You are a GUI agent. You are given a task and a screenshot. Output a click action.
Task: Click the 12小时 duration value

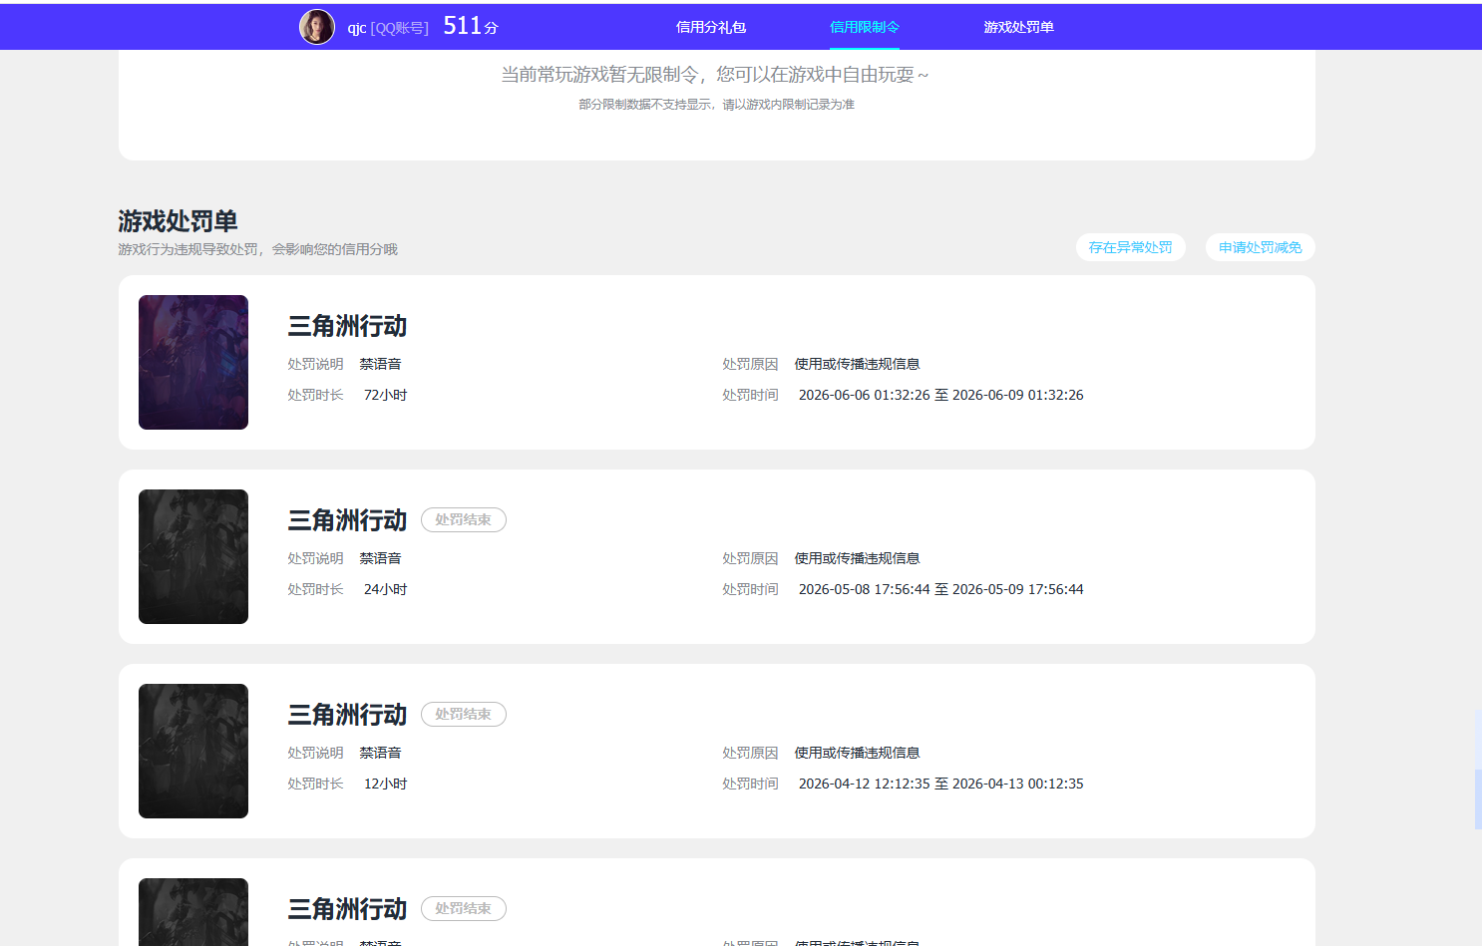point(385,784)
